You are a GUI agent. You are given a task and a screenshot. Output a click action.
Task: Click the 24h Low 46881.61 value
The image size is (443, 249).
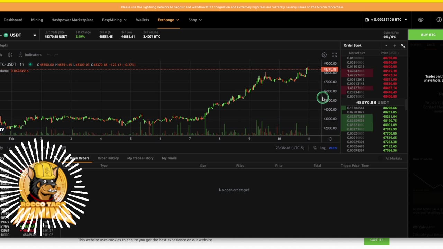coord(128,36)
